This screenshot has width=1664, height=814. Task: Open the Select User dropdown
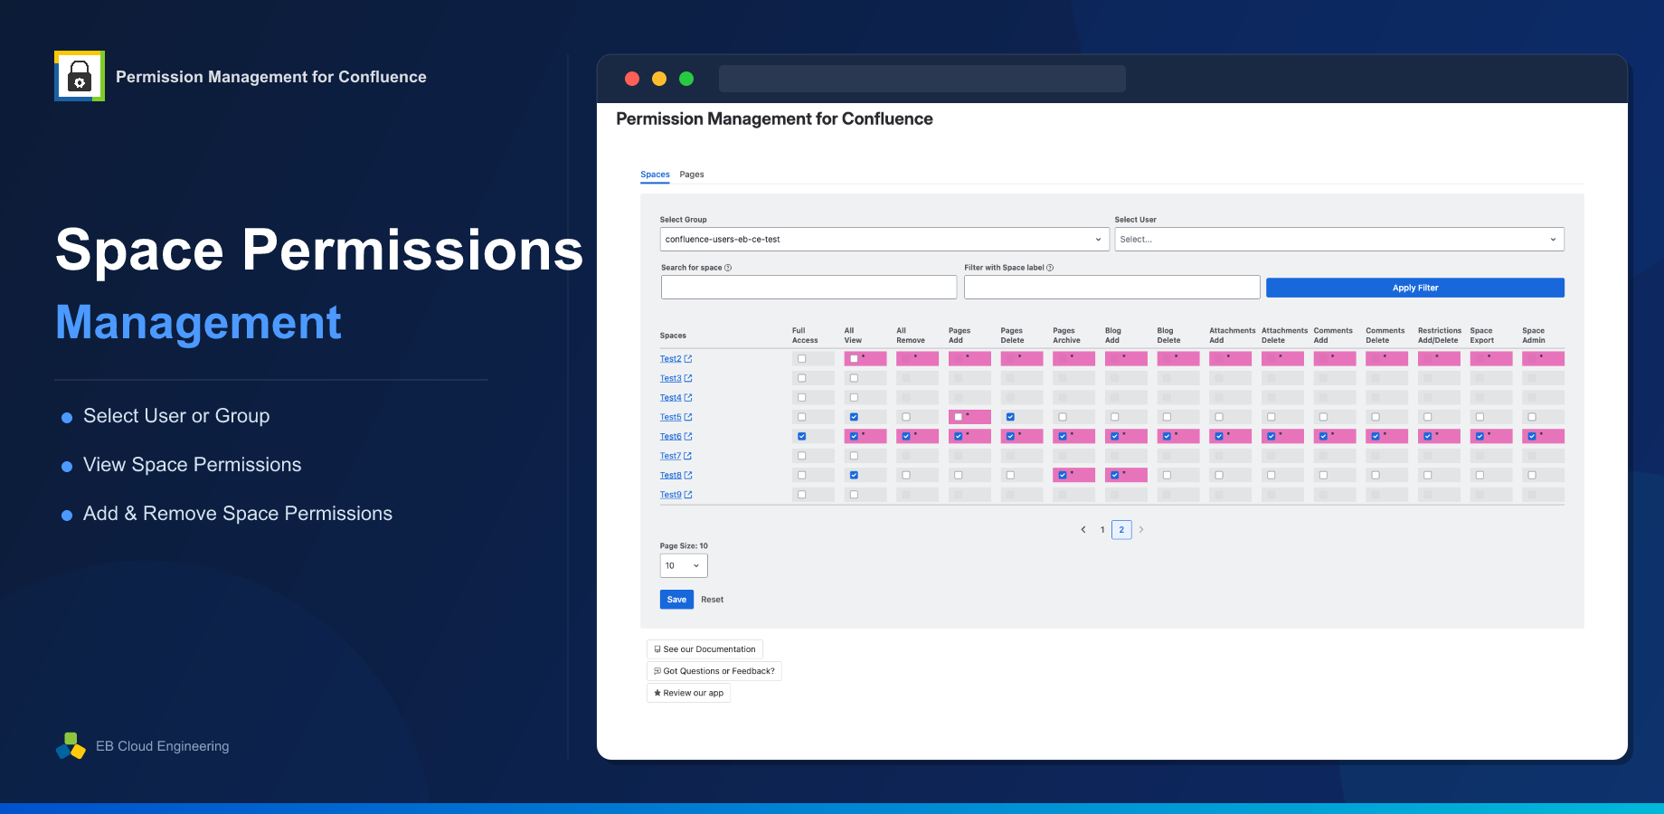click(1339, 240)
